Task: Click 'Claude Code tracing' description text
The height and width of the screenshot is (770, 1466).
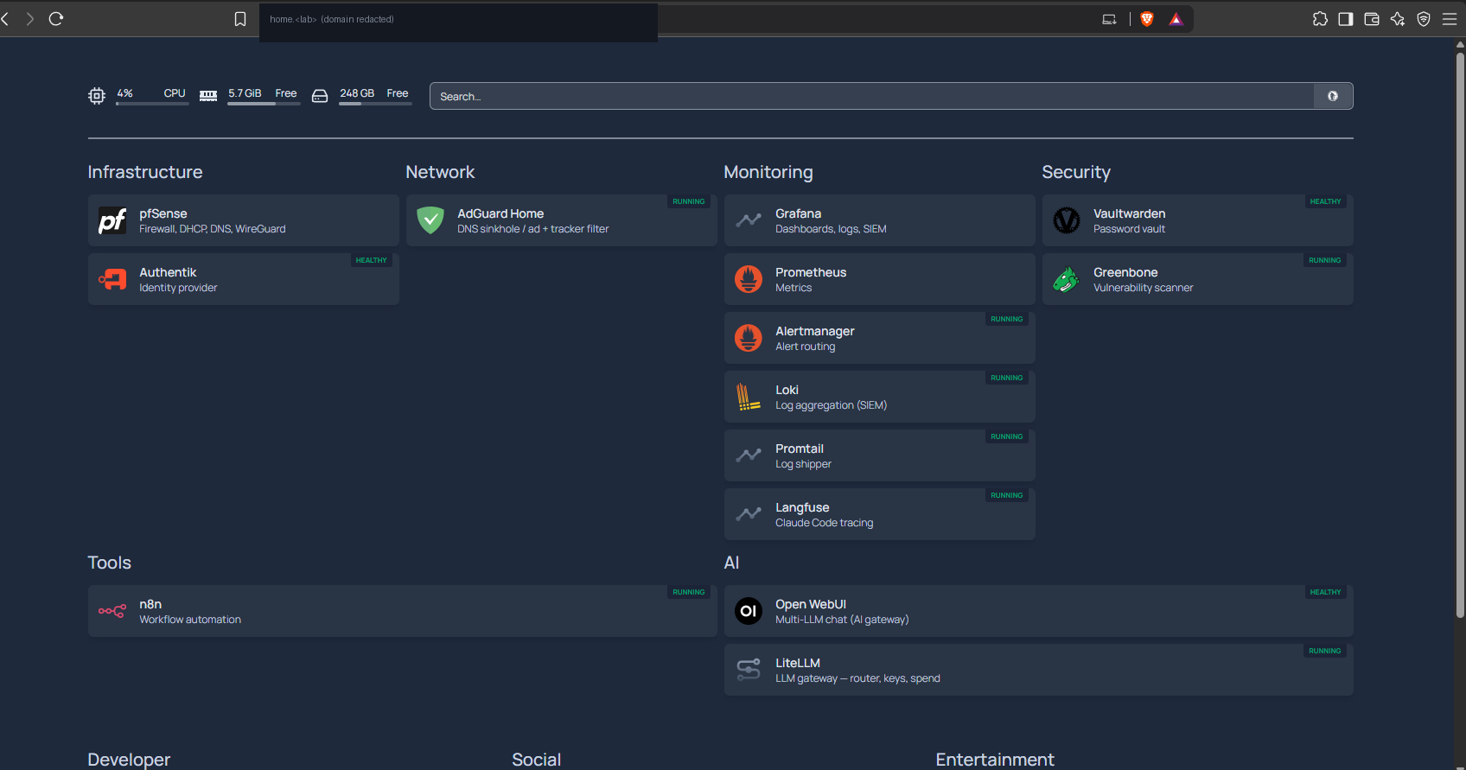Action: point(824,523)
